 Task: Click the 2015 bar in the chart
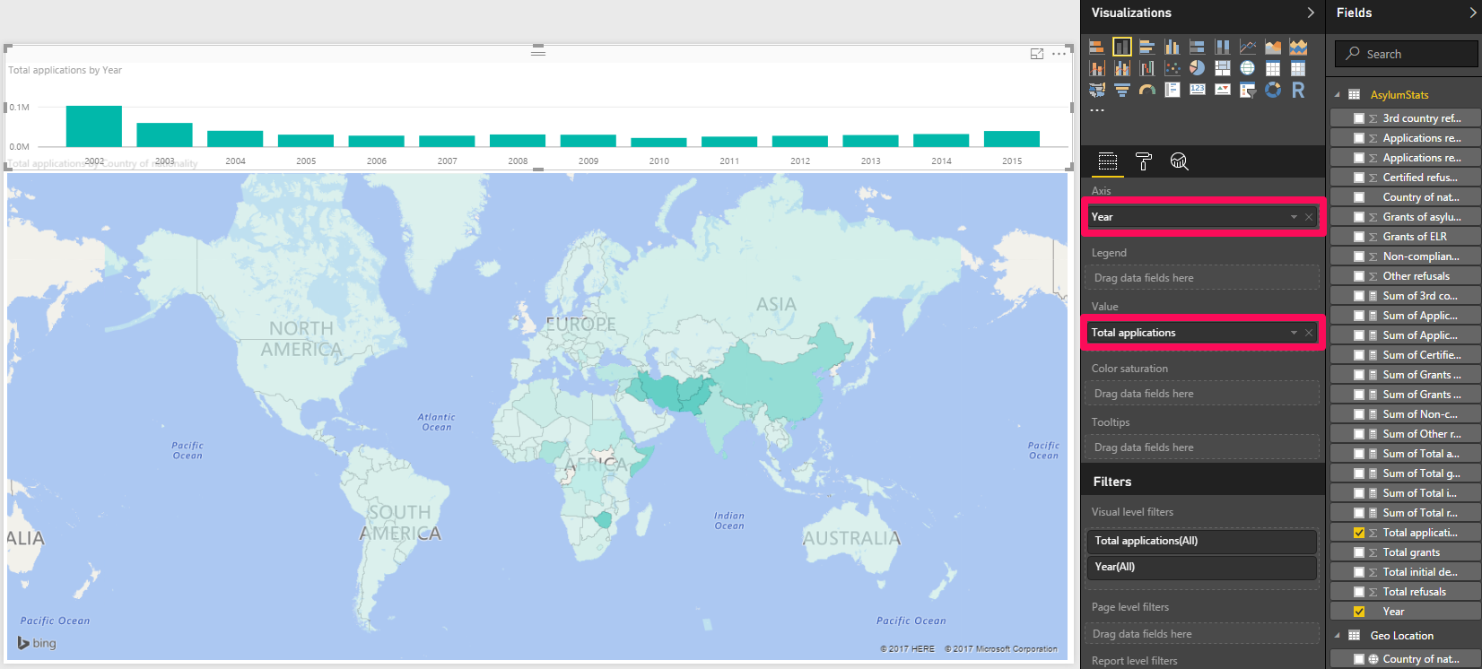[x=1012, y=139]
